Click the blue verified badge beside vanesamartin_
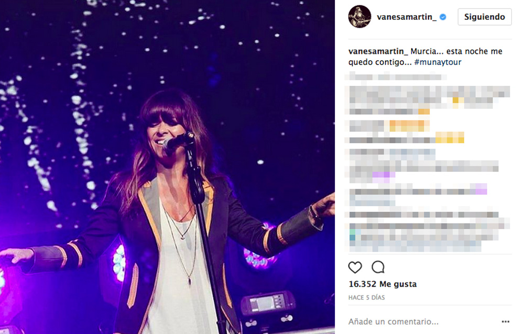524x334 pixels. click(443, 17)
